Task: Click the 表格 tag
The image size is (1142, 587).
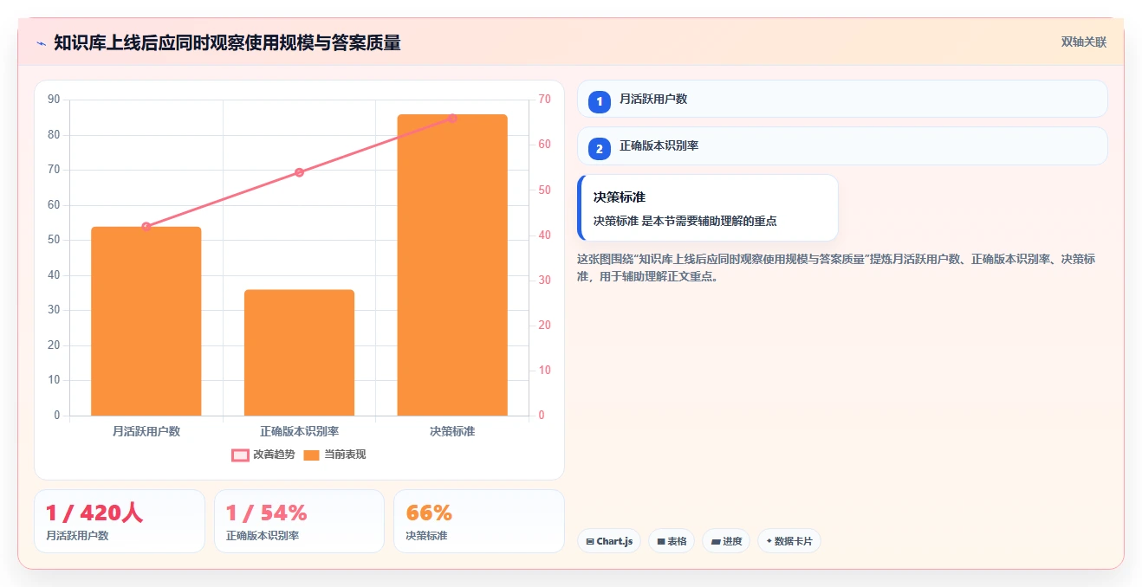Action: click(672, 541)
